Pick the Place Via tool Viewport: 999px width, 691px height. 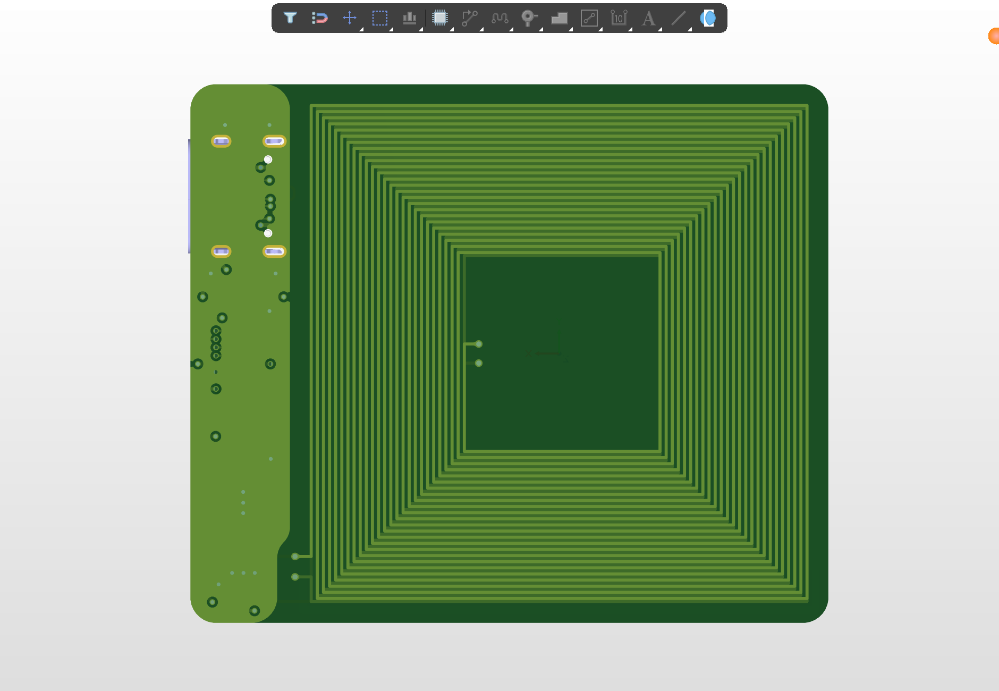coord(529,18)
